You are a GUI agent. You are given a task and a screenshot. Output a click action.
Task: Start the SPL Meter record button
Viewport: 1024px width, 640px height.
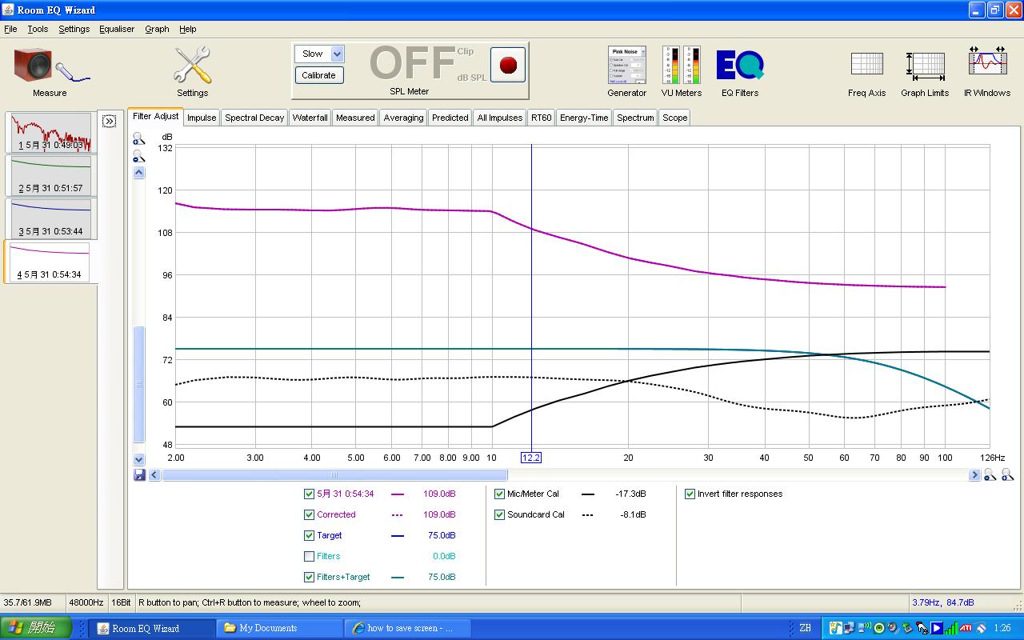point(508,65)
